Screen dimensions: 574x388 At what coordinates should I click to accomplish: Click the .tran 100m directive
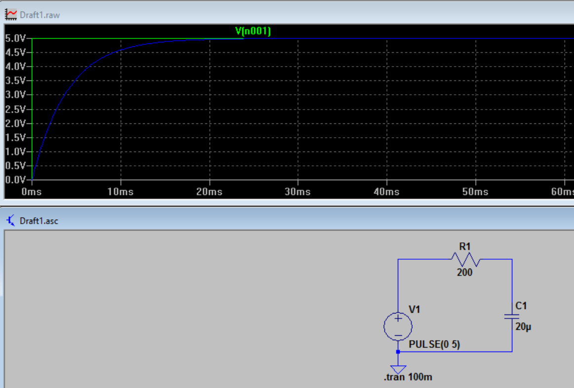tap(408, 377)
